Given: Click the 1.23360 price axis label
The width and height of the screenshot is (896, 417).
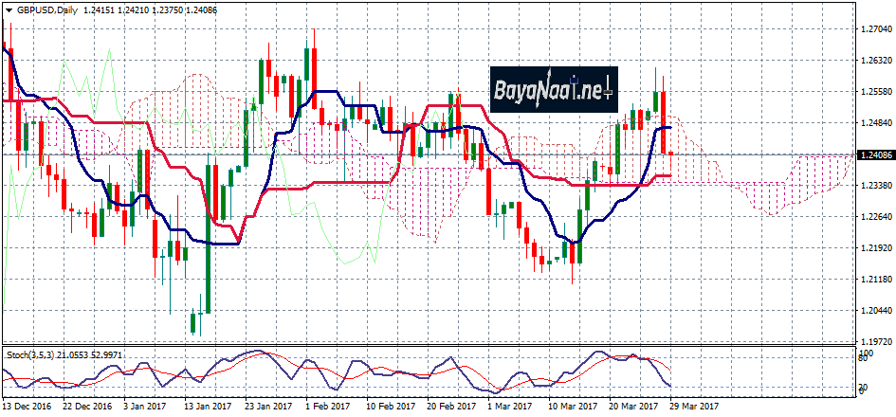Looking at the screenshot, I should click(x=875, y=186).
